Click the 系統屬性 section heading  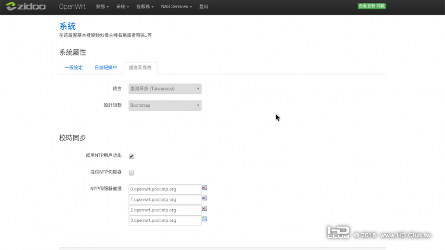pos(73,53)
